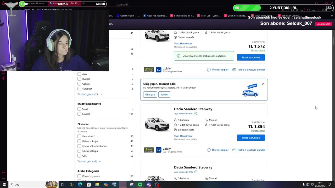Click the Dacia Sandero Stepway TL 1.394 title
The height and width of the screenshot is (188, 335).
click(193, 109)
